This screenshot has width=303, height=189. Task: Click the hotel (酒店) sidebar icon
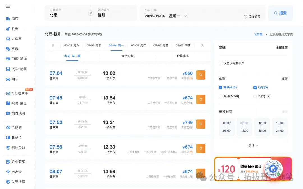pos(8,19)
